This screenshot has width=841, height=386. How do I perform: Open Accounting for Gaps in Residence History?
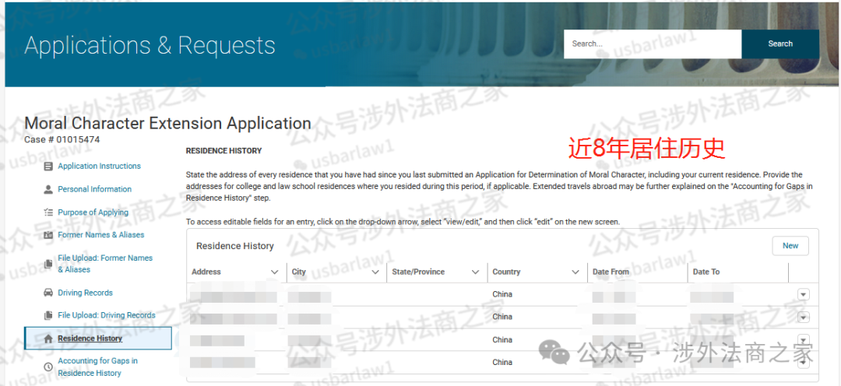click(97, 367)
